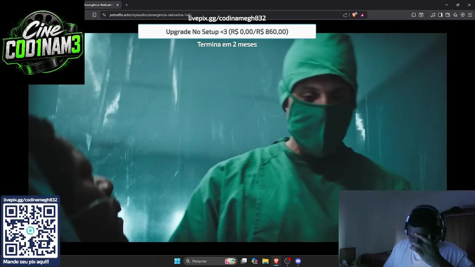Open a new browser tab
475x267 pixels.
[x=127, y=5]
